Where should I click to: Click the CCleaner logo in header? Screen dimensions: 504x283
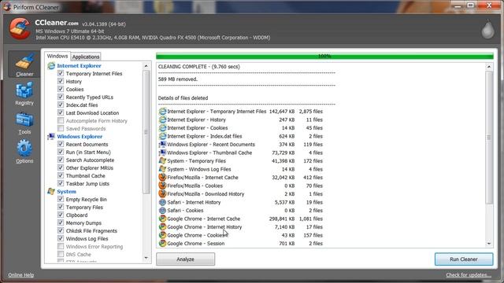20,29
